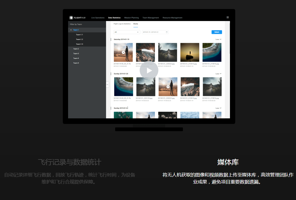Select Team-1.1 in the sidebar
The width and height of the screenshot is (296, 200).
click(x=79, y=35)
